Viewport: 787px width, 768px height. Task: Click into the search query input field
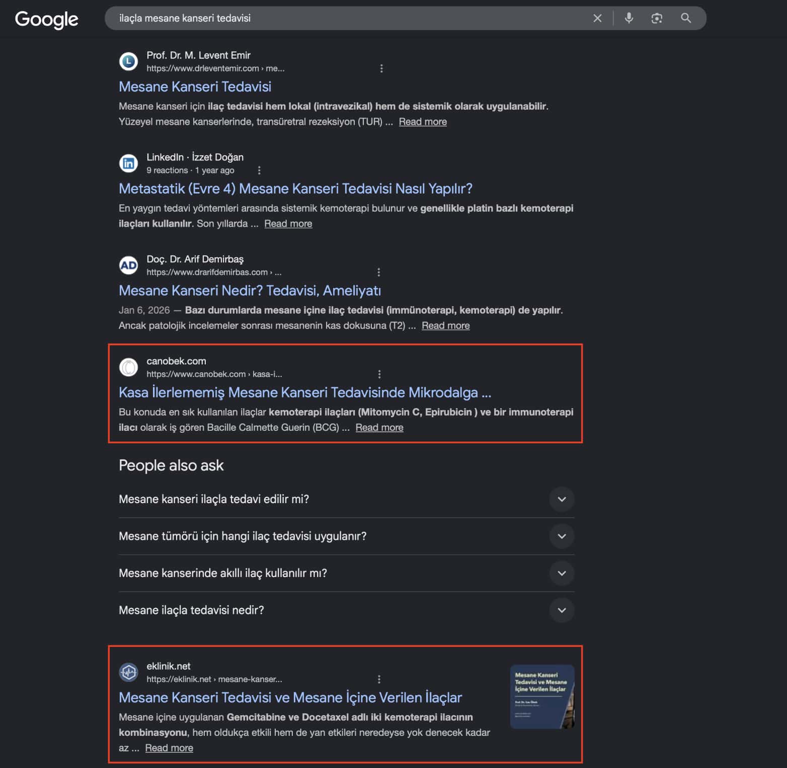(347, 18)
